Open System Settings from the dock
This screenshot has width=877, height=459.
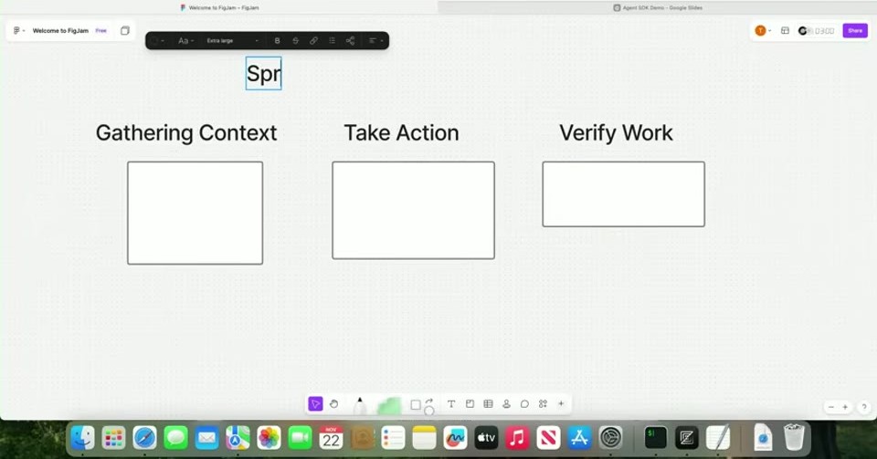(x=611, y=438)
